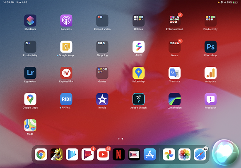
Task: Open the Photo & Video folder
Action: pos(102,21)
